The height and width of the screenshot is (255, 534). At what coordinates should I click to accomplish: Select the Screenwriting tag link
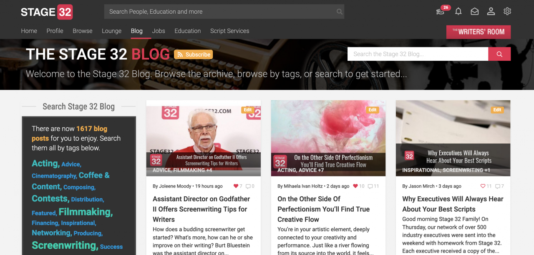tap(65, 245)
